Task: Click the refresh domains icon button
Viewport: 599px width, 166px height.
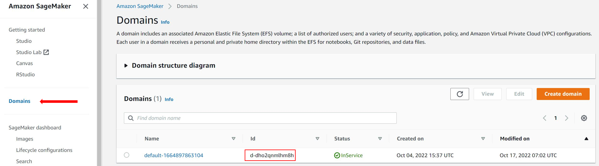Action: pos(460,94)
